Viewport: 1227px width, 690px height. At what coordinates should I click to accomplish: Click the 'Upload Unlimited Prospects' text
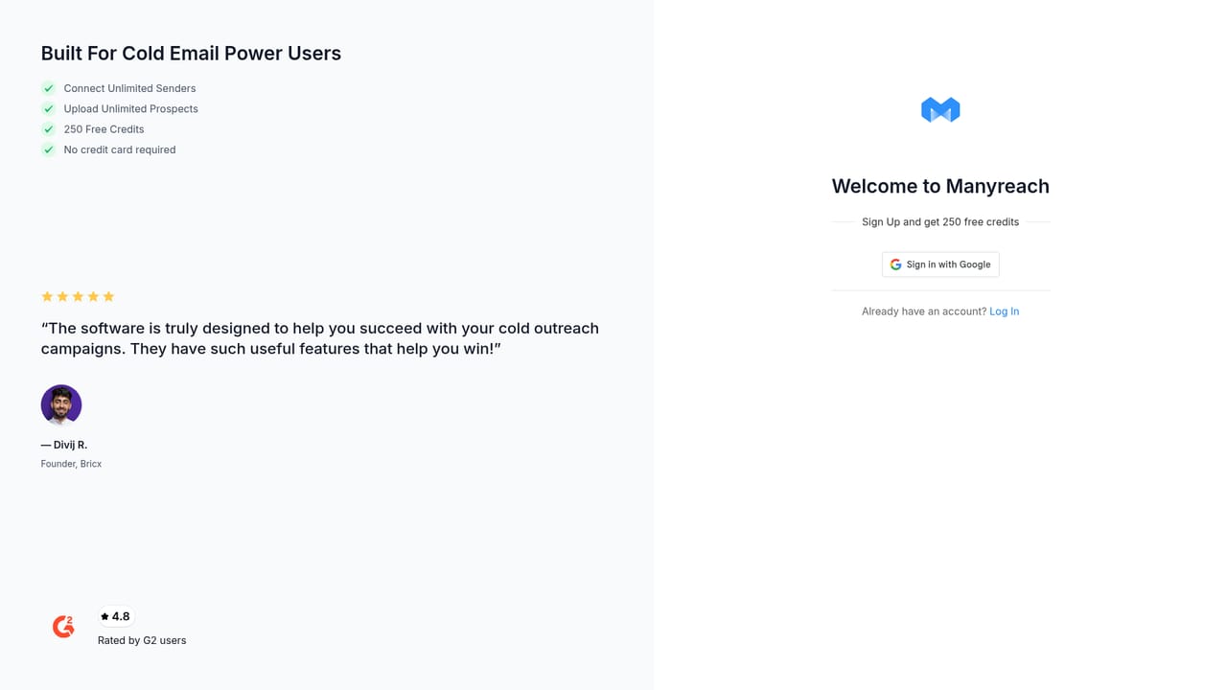coord(131,108)
